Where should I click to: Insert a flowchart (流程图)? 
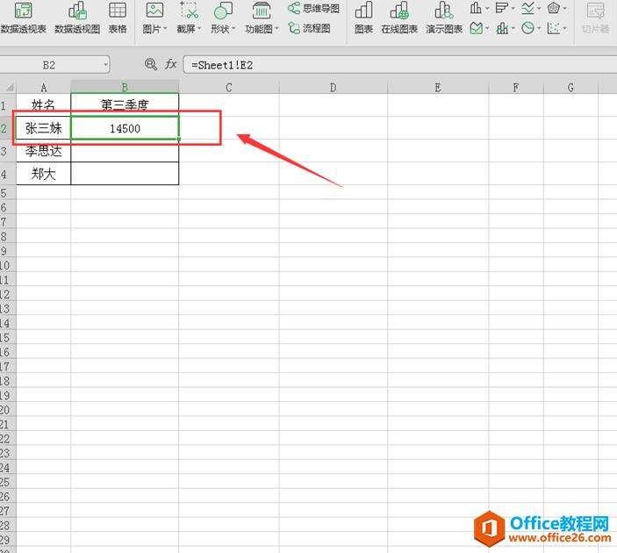pos(309,28)
